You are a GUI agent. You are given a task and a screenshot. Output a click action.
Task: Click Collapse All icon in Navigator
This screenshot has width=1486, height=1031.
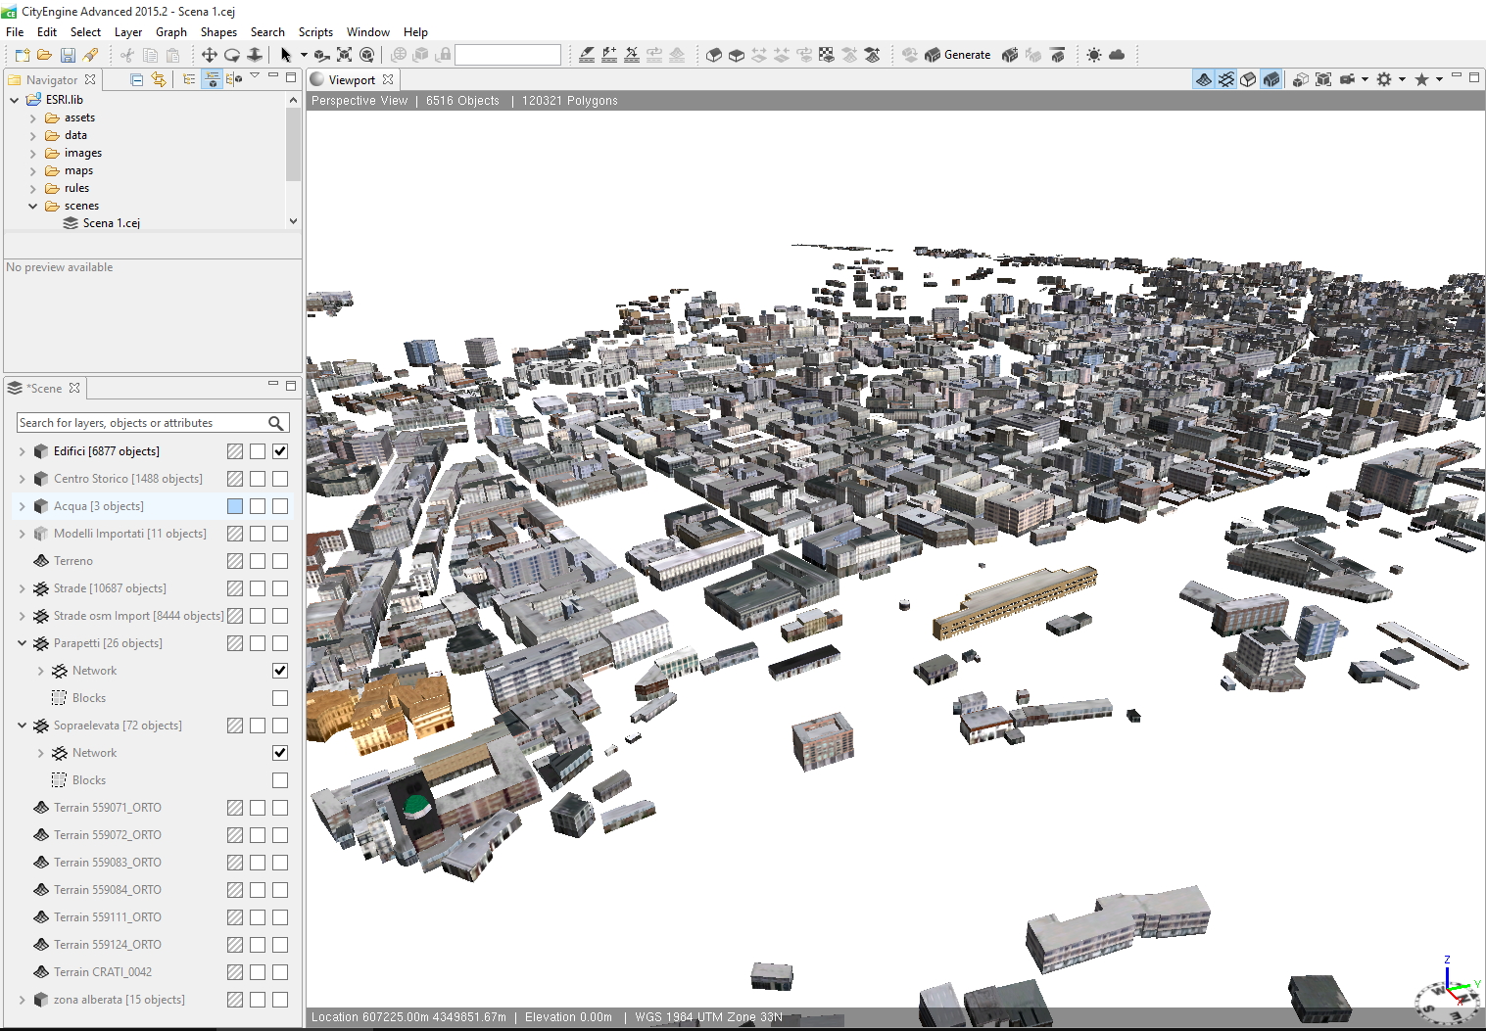[x=137, y=79]
